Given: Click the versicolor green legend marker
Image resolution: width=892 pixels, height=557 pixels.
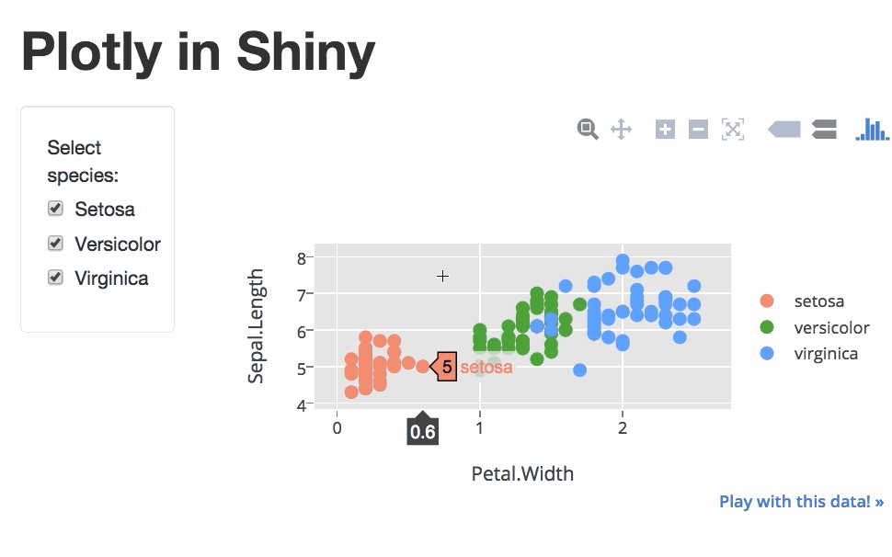Looking at the screenshot, I should click(767, 327).
